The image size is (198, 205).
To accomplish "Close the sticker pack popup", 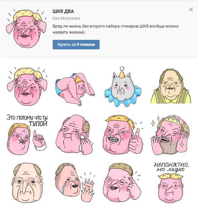I will pos(191,9).
